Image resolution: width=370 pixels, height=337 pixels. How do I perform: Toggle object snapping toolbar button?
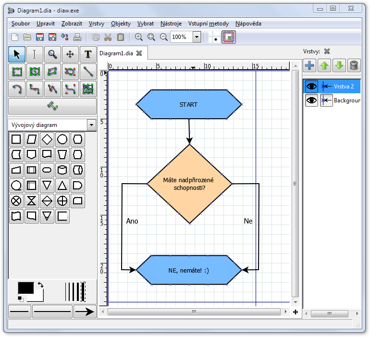229,37
